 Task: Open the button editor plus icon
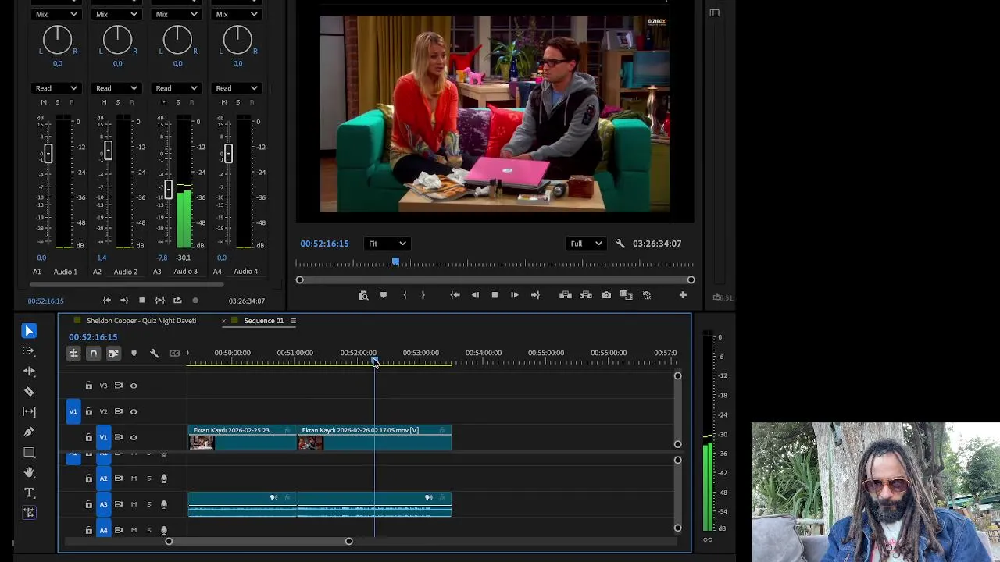pyautogui.click(x=683, y=295)
